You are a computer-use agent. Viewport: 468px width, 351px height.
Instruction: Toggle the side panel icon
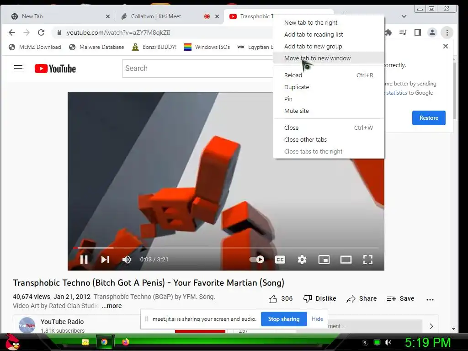click(x=418, y=32)
